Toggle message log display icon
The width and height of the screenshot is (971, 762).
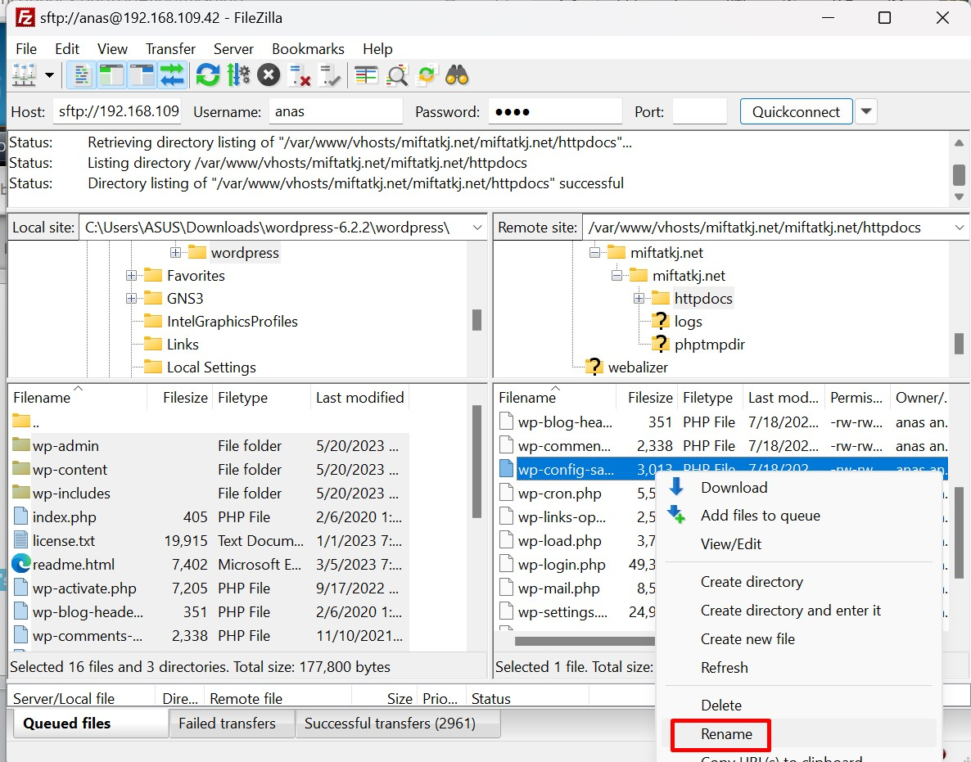click(x=81, y=75)
